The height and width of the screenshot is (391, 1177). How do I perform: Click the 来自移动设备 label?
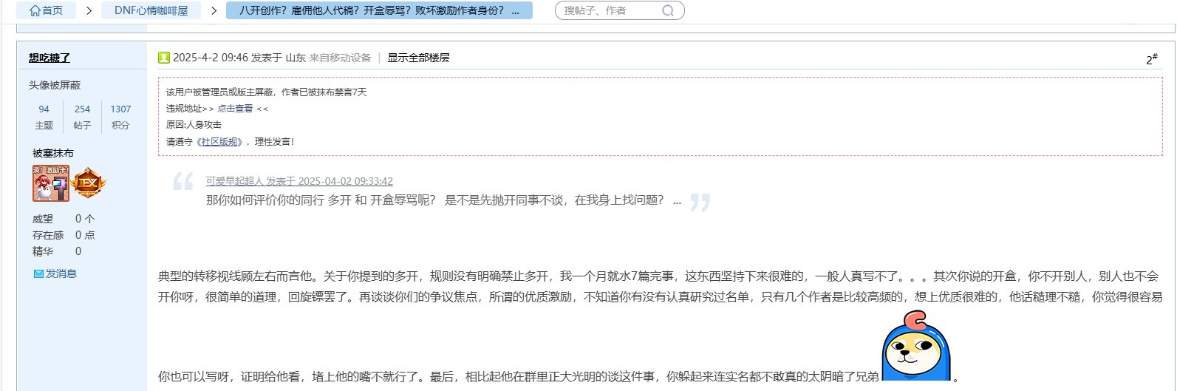(x=340, y=58)
